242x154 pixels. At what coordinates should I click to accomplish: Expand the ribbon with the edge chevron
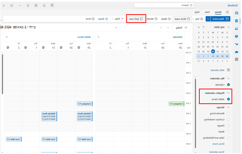pyautogui.click(x=2, y=21)
